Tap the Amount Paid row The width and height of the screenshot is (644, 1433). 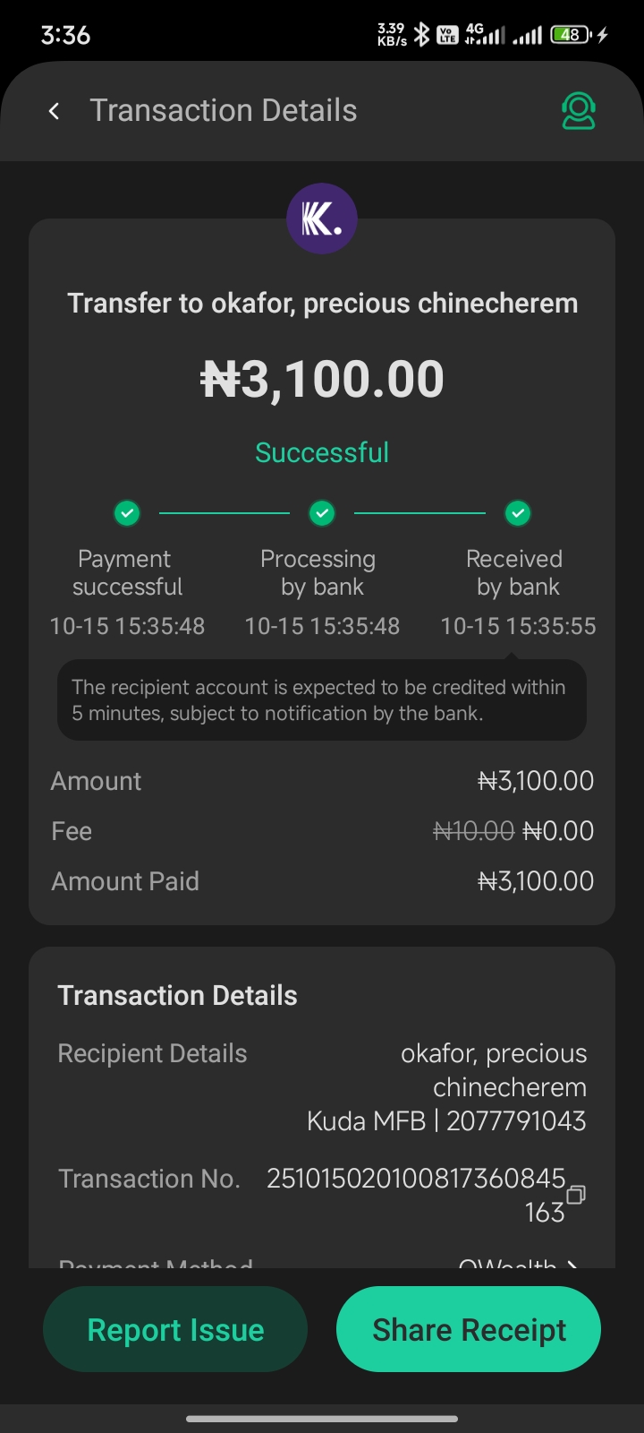click(322, 881)
